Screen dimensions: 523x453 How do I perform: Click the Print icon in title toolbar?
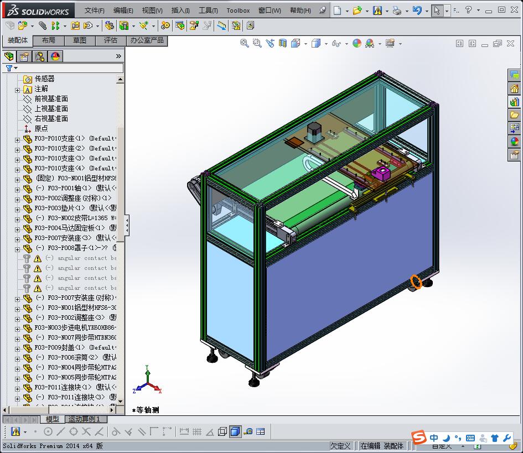click(x=397, y=11)
